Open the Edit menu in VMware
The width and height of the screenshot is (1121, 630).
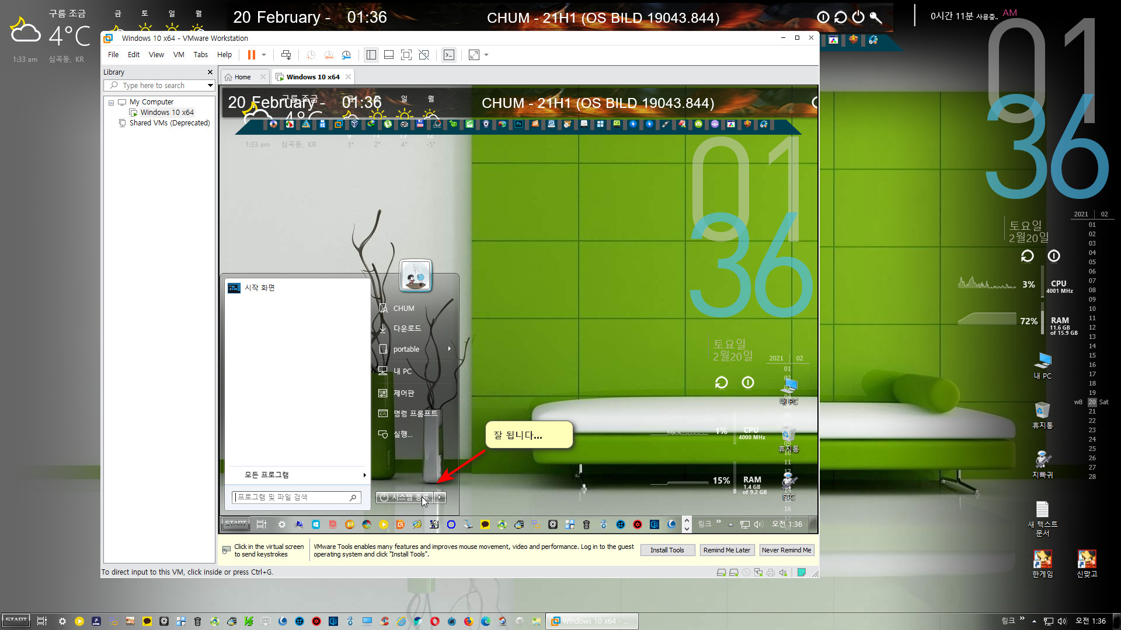click(x=134, y=55)
